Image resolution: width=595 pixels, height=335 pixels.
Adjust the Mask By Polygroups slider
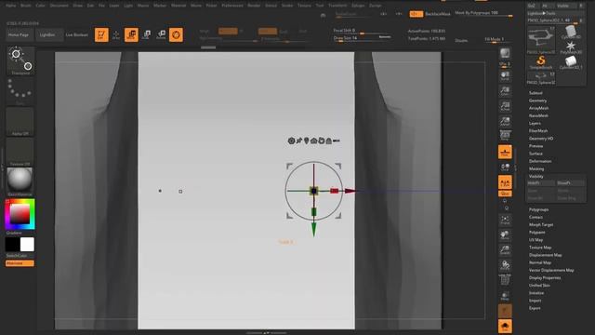(483, 14)
